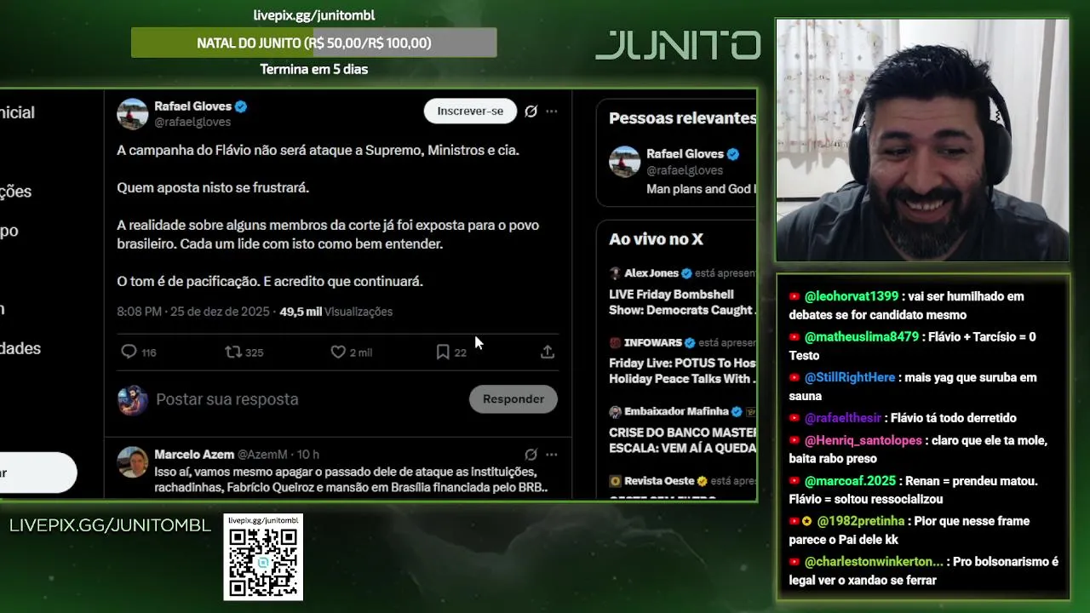This screenshot has height=613, width=1090.
Task: Open Marcelo Azem profile name link
Action: click(194, 455)
